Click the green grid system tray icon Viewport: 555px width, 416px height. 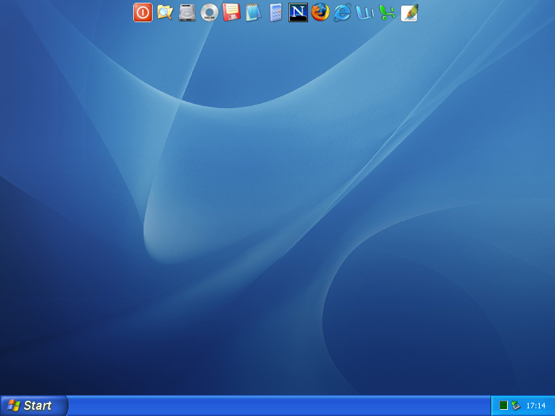click(x=504, y=406)
